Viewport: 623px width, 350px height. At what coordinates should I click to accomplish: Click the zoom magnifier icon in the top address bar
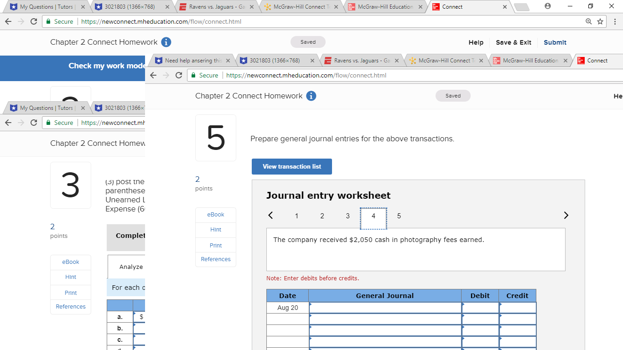tap(589, 21)
